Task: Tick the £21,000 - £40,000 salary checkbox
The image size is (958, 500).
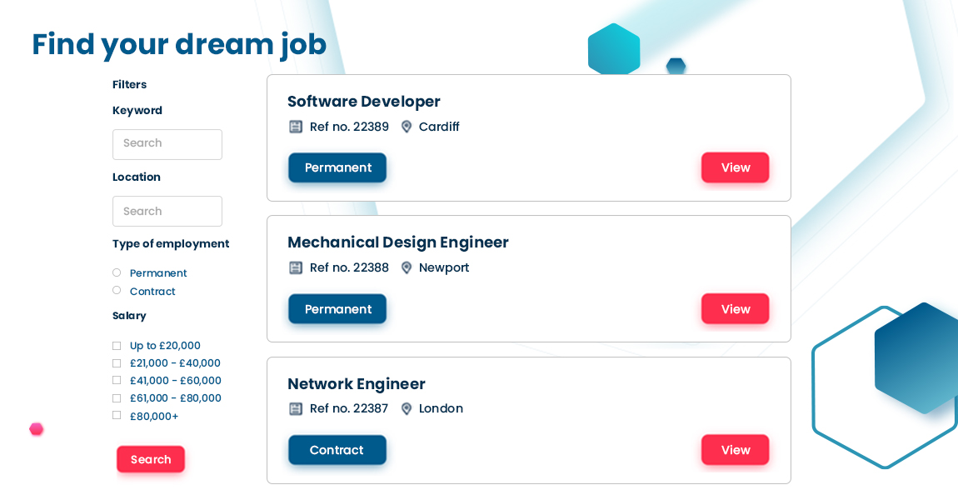Action: (117, 363)
